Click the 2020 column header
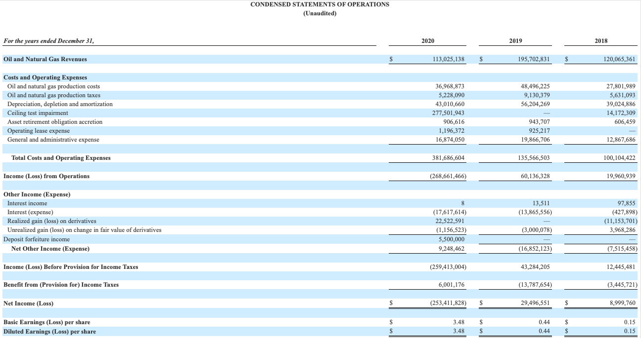The height and width of the screenshot is (338, 641). click(427, 40)
